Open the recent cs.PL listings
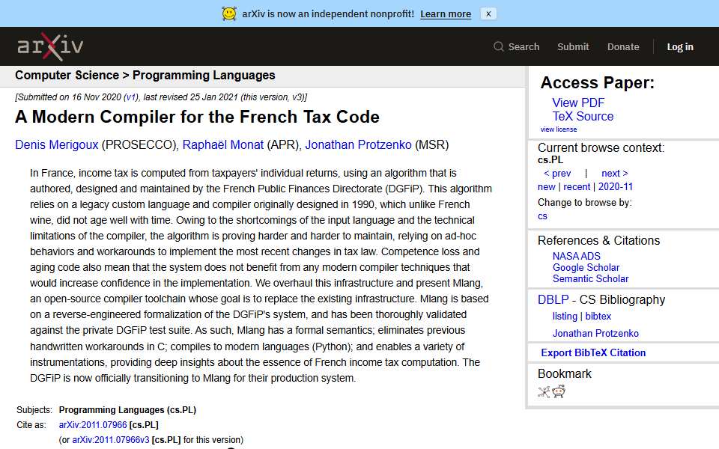This screenshot has width=719, height=449. [x=577, y=187]
